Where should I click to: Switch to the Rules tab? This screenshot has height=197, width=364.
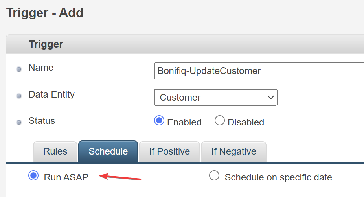(x=55, y=151)
